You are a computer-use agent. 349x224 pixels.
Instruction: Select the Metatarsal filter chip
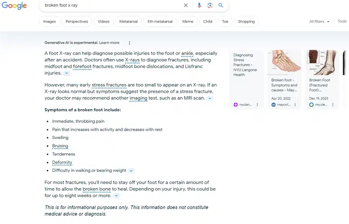click(128, 22)
